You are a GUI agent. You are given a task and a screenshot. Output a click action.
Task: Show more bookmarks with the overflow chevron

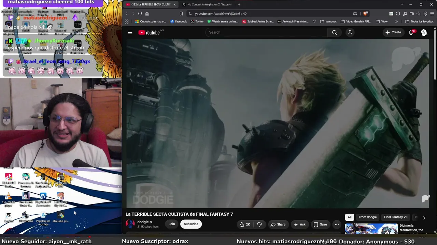pos(396,21)
